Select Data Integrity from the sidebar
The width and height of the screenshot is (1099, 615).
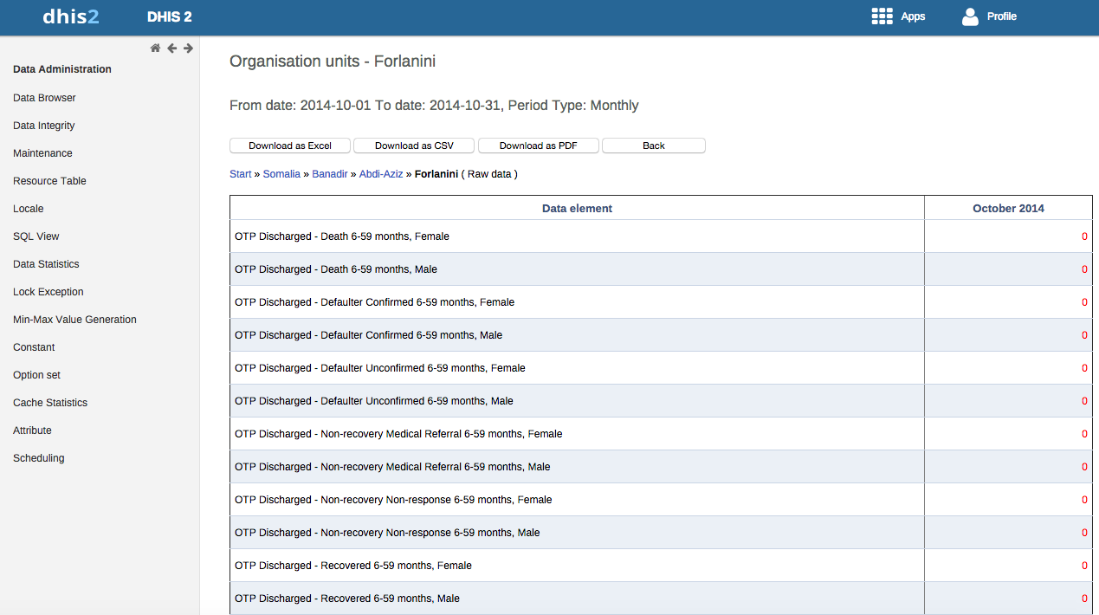[44, 126]
